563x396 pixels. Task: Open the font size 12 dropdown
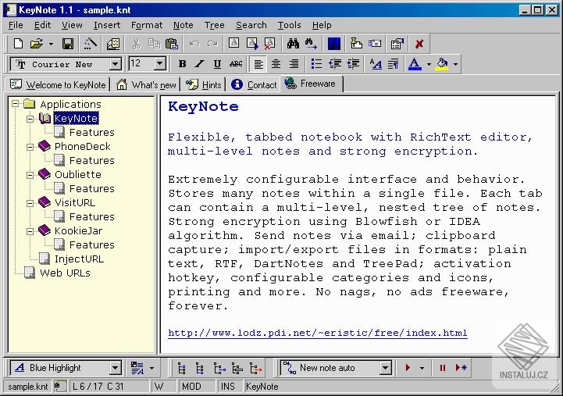[x=160, y=64]
